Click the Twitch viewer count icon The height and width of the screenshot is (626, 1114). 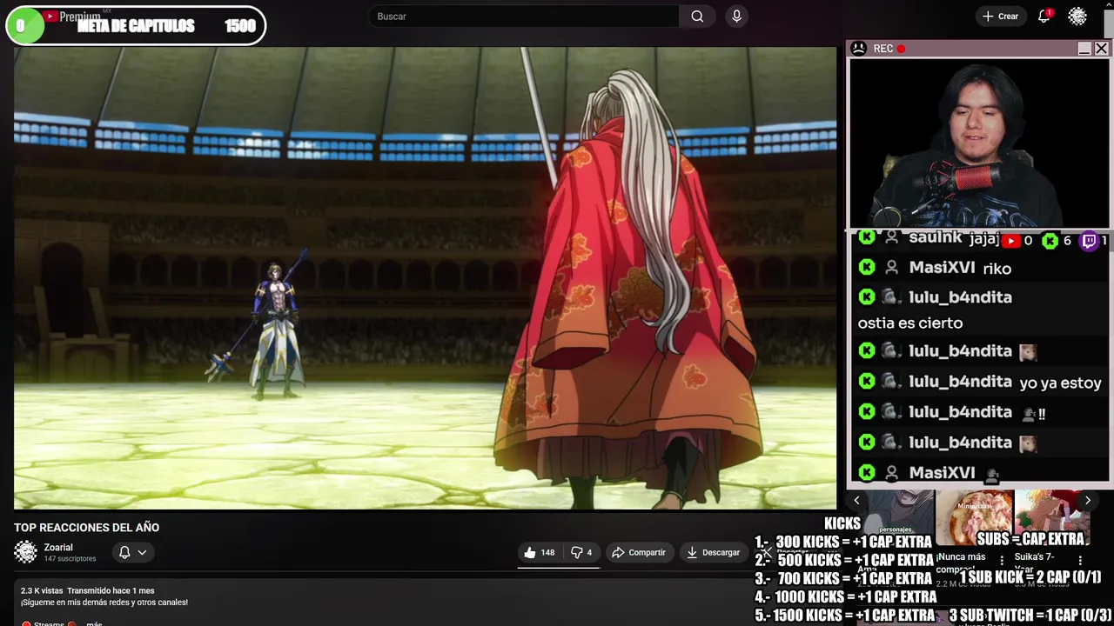point(1089,241)
